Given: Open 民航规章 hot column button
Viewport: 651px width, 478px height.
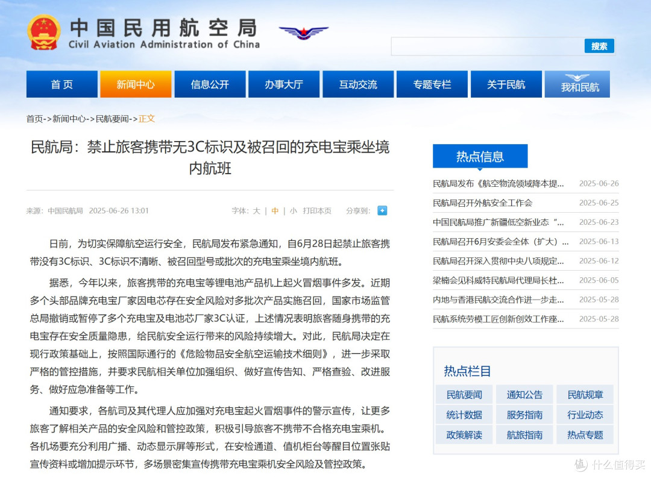Looking at the screenshot, I should click(585, 395).
